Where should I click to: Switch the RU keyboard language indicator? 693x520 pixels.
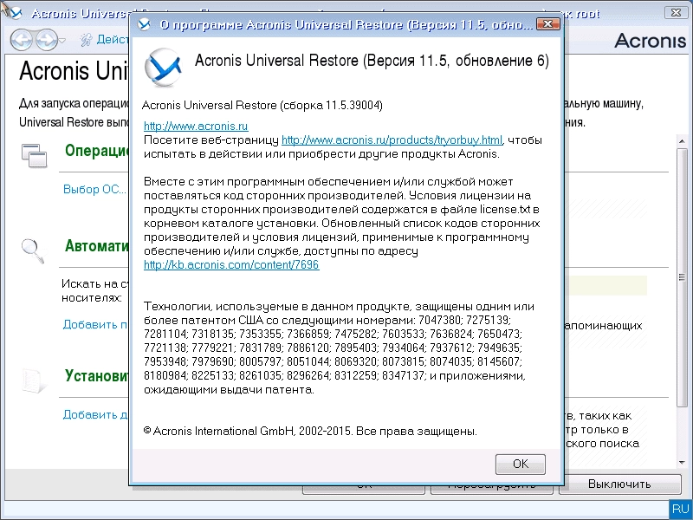[681, 510]
